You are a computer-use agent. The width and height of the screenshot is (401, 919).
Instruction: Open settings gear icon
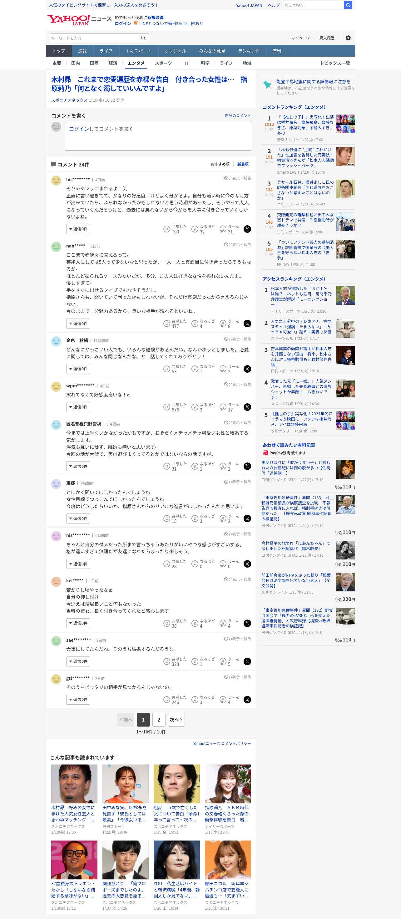click(348, 38)
